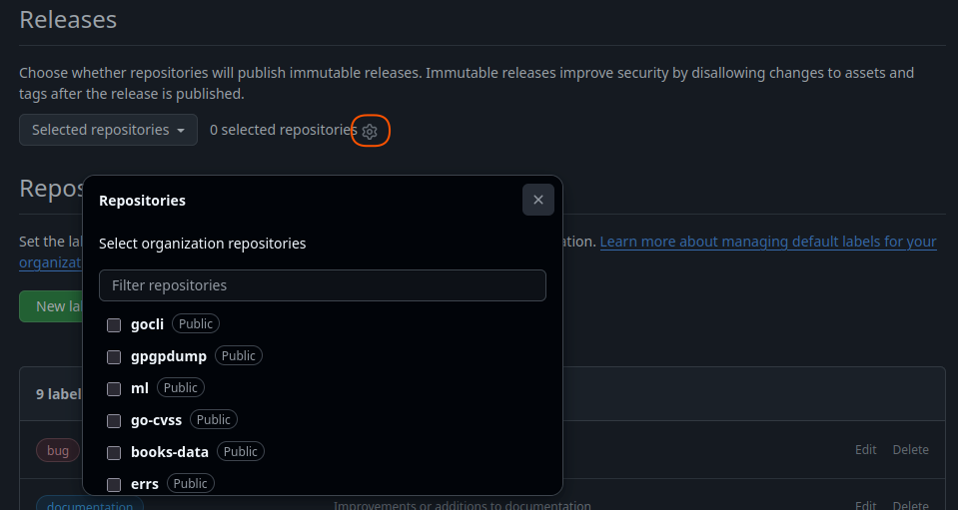Check the gpgpdump repository checkbox
958x510 pixels.
[114, 356]
